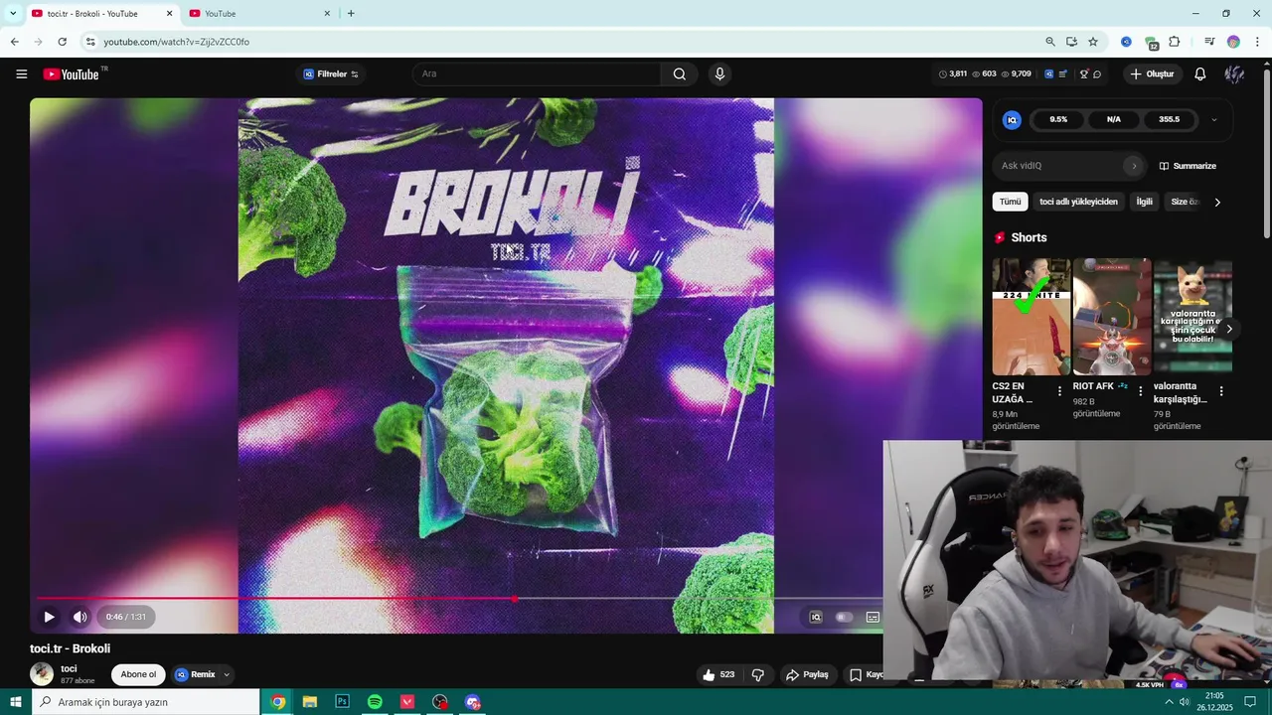This screenshot has height=715, width=1272.
Task: Open the Filtreler dropdown
Action: (331, 74)
